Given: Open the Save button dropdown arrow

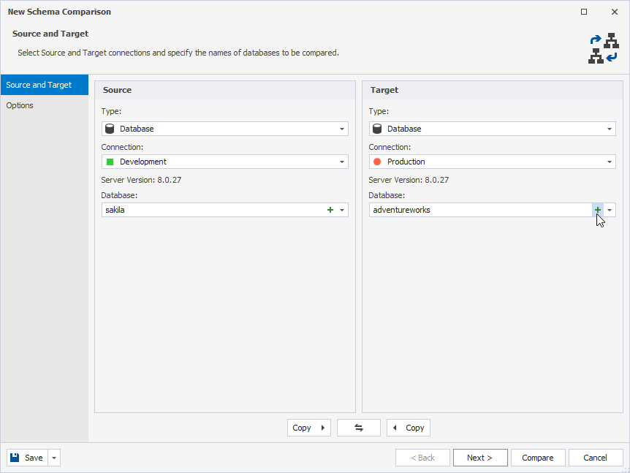Looking at the screenshot, I should pos(54,458).
